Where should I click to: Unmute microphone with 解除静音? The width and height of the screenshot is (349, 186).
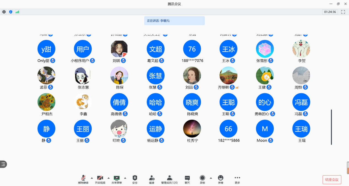83,179
